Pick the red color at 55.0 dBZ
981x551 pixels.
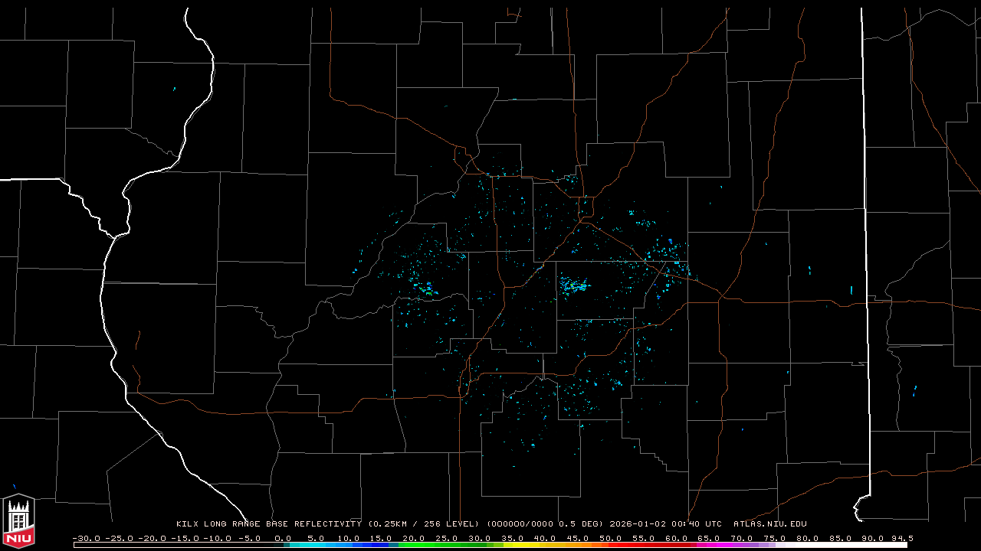(x=645, y=545)
